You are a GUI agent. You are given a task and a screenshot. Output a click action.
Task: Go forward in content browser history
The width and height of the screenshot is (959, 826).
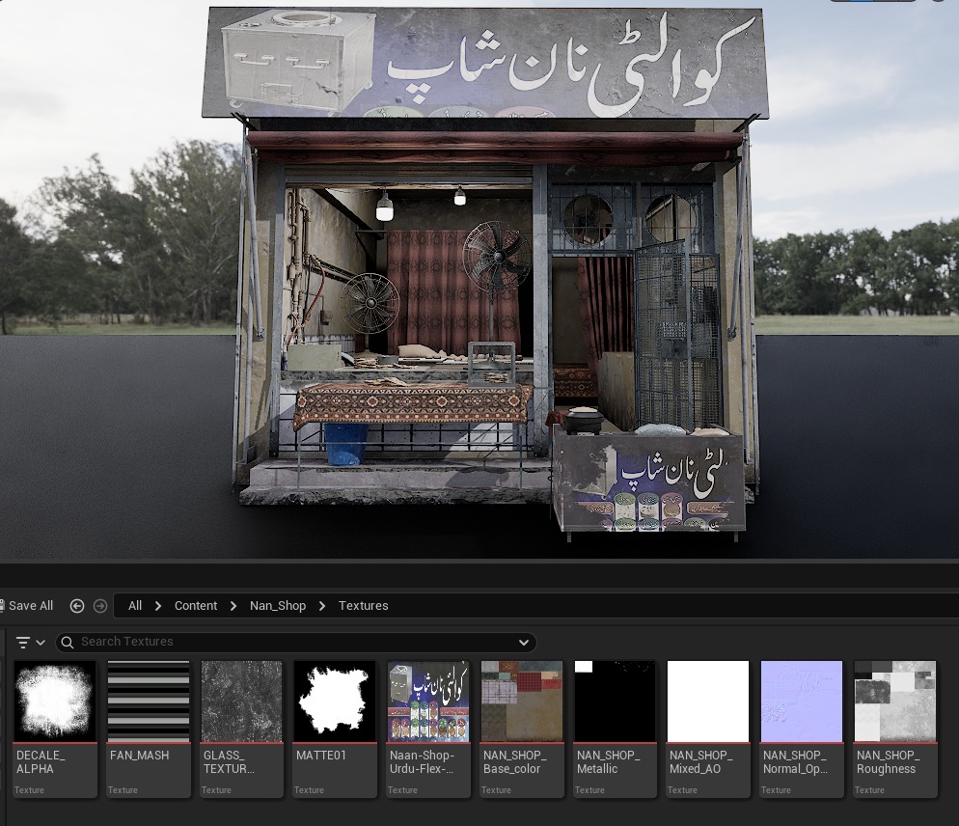click(99, 606)
